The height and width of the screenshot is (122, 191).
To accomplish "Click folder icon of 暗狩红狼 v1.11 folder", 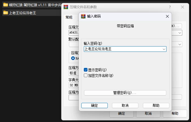I will click(5, 5).
